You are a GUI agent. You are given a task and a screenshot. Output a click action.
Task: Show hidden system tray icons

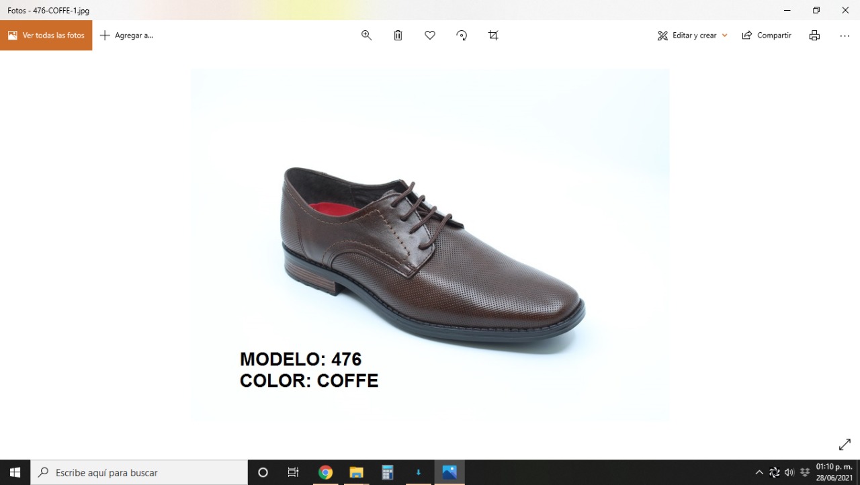759,472
